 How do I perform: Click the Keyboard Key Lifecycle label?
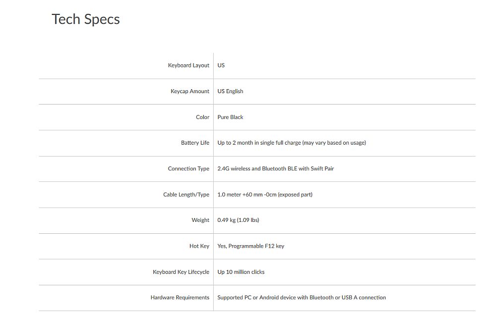[181, 272]
